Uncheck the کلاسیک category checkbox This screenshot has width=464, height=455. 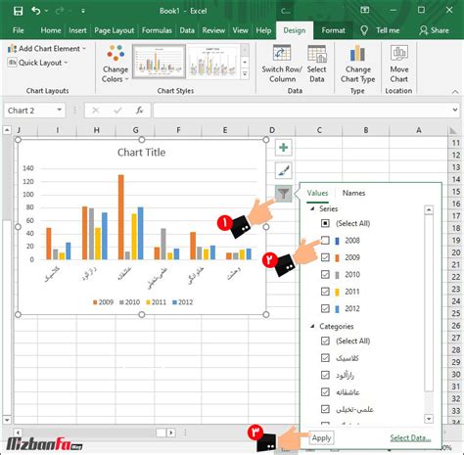pos(325,358)
